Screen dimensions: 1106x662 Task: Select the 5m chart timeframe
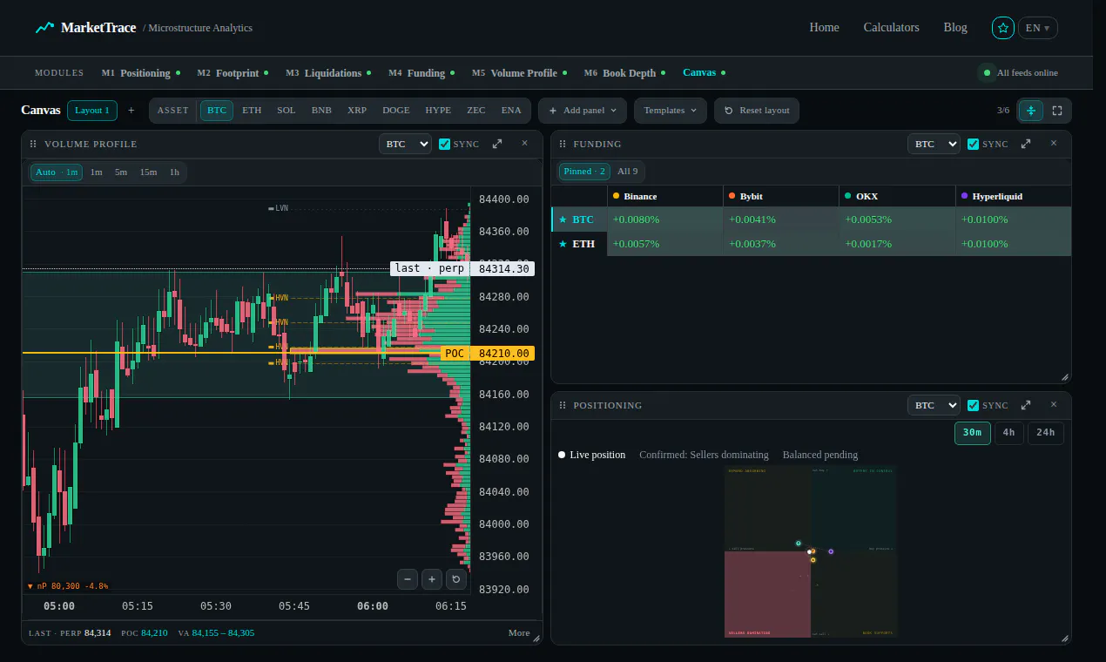click(121, 172)
